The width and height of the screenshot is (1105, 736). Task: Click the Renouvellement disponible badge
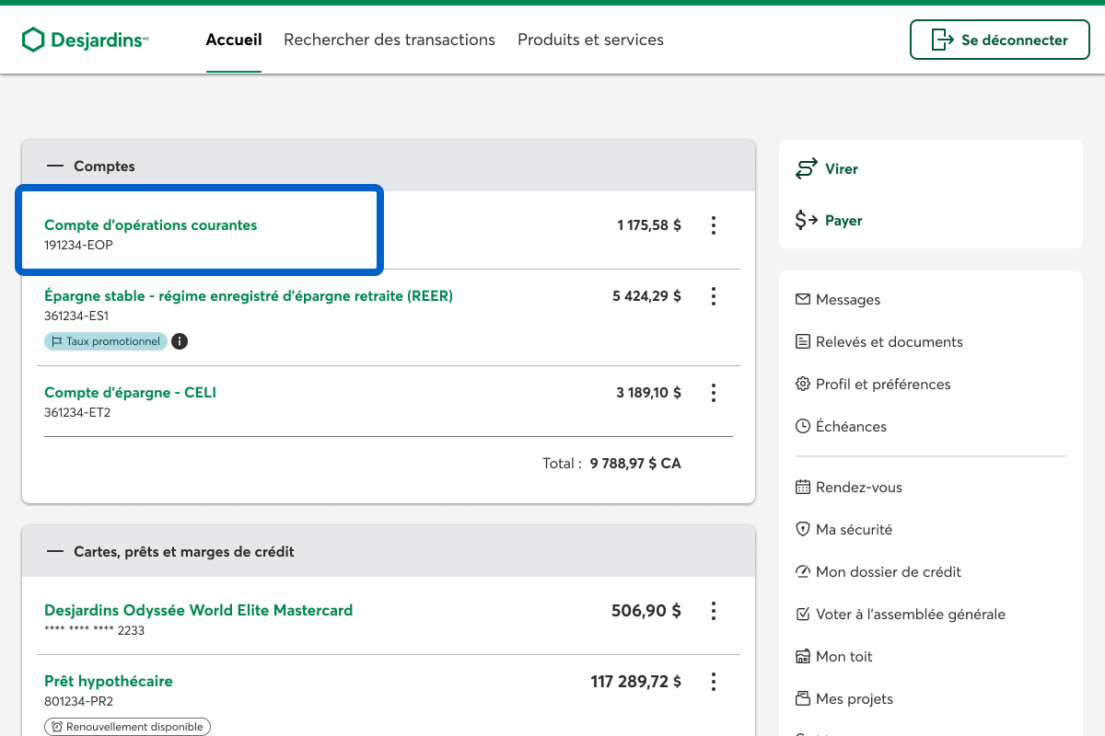128,727
